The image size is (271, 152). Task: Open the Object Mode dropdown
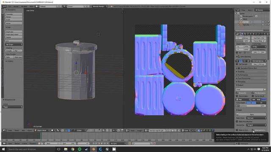click(x=42, y=130)
